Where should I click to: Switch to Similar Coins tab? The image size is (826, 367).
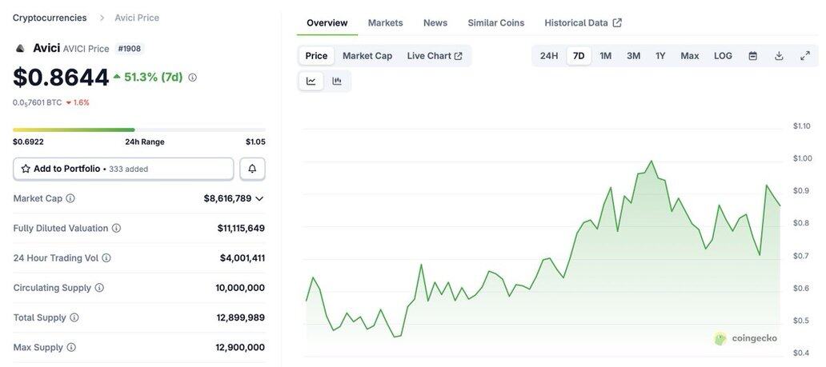tap(496, 22)
